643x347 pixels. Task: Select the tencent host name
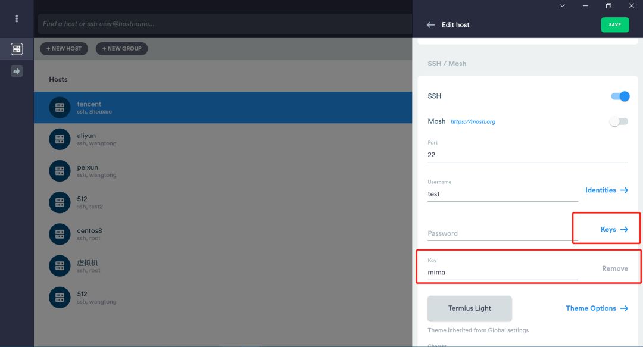89,104
